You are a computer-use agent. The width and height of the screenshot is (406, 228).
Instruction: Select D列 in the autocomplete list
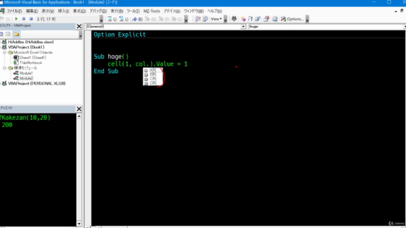(x=153, y=83)
